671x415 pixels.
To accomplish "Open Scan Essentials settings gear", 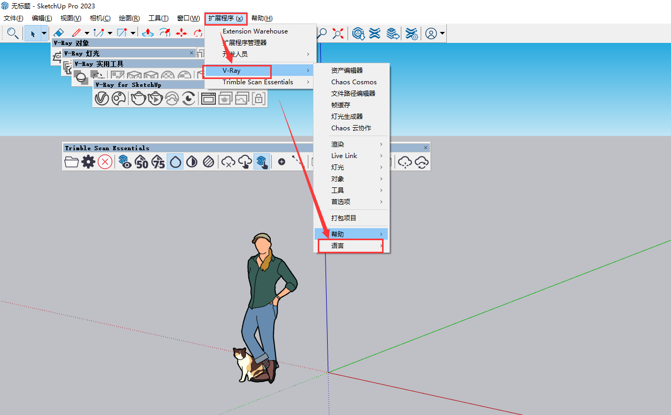I will click(88, 162).
